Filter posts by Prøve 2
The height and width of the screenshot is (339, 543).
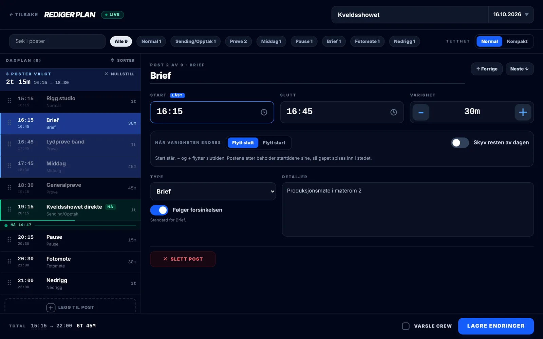(x=238, y=41)
